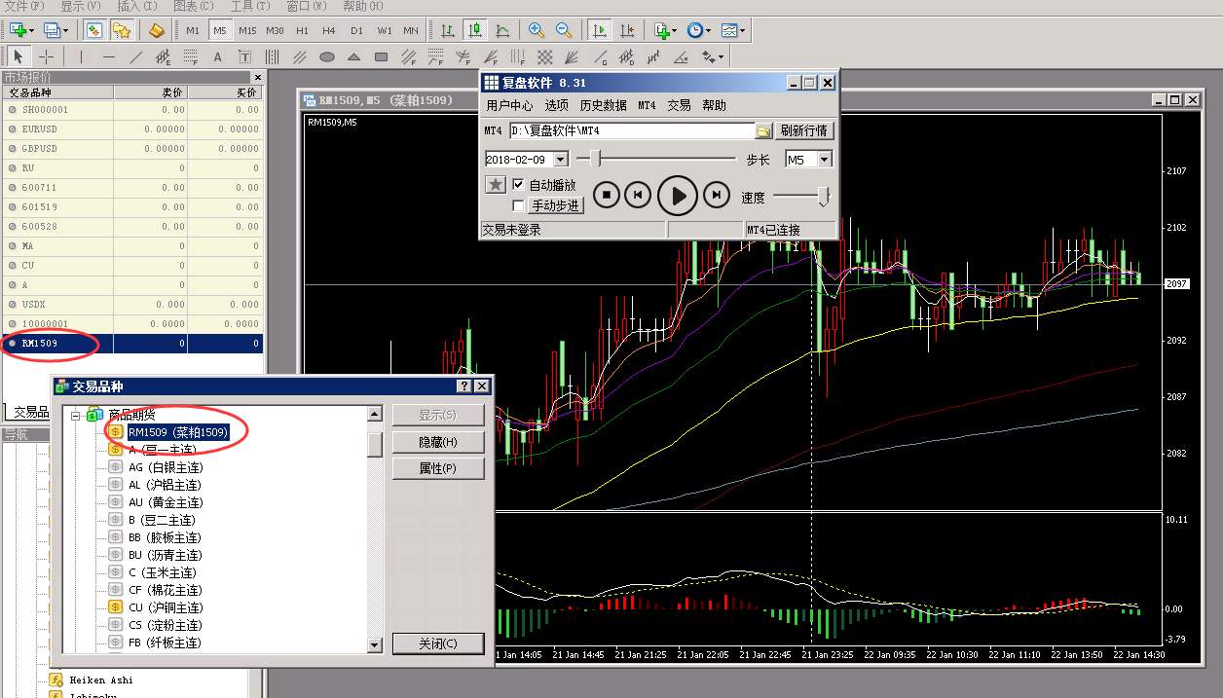
Task: Open the 用户中心 menu
Action: [509, 105]
